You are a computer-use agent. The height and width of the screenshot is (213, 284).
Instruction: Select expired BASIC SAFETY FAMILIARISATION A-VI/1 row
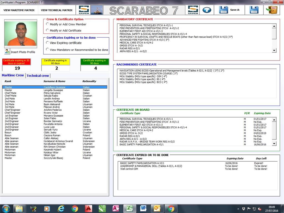pos(197,163)
